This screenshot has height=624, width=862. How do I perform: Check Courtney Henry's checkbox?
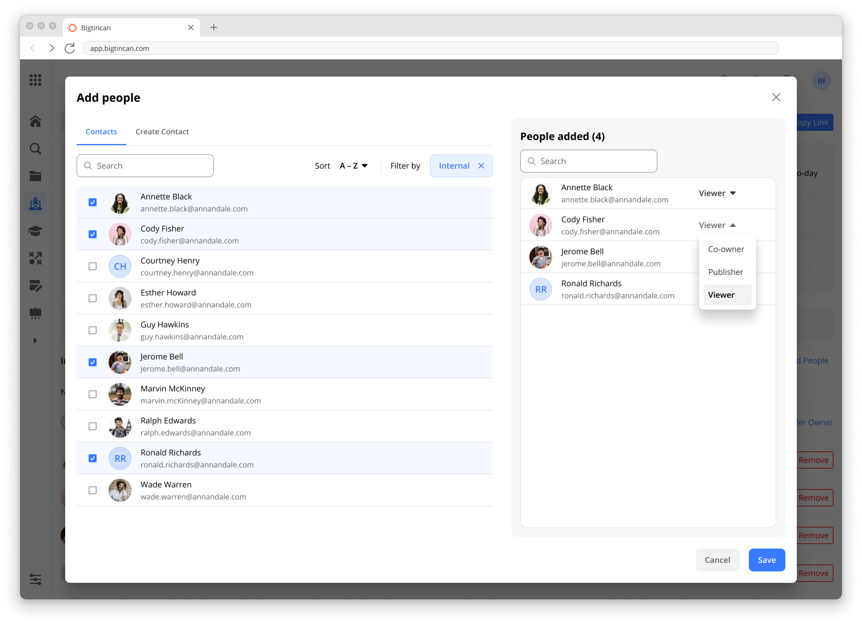click(93, 266)
